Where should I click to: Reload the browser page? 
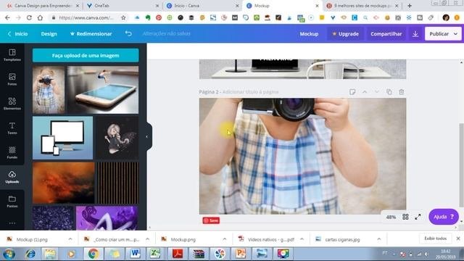[x=29, y=17]
